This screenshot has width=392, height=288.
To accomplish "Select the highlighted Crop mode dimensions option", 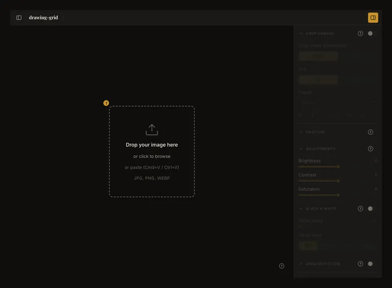I will click(318, 56).
